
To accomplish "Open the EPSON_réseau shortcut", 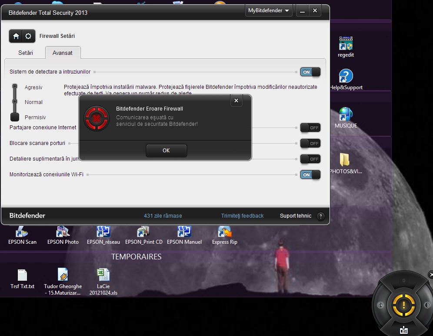I will (103, 235).
